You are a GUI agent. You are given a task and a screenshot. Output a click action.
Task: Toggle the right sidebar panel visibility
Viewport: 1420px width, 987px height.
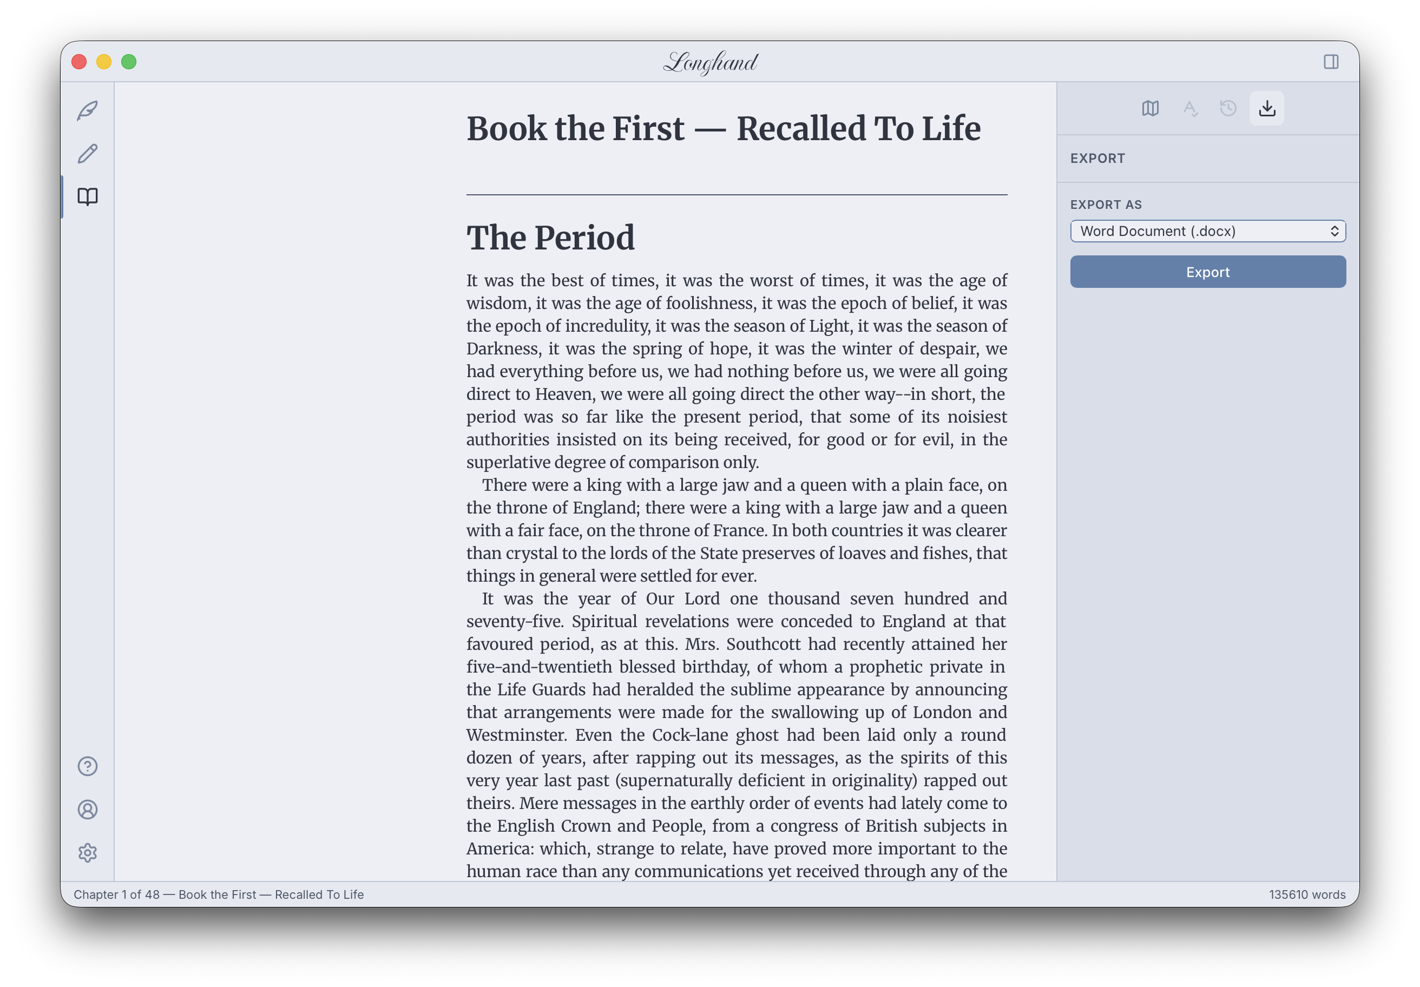[1331, 62]
